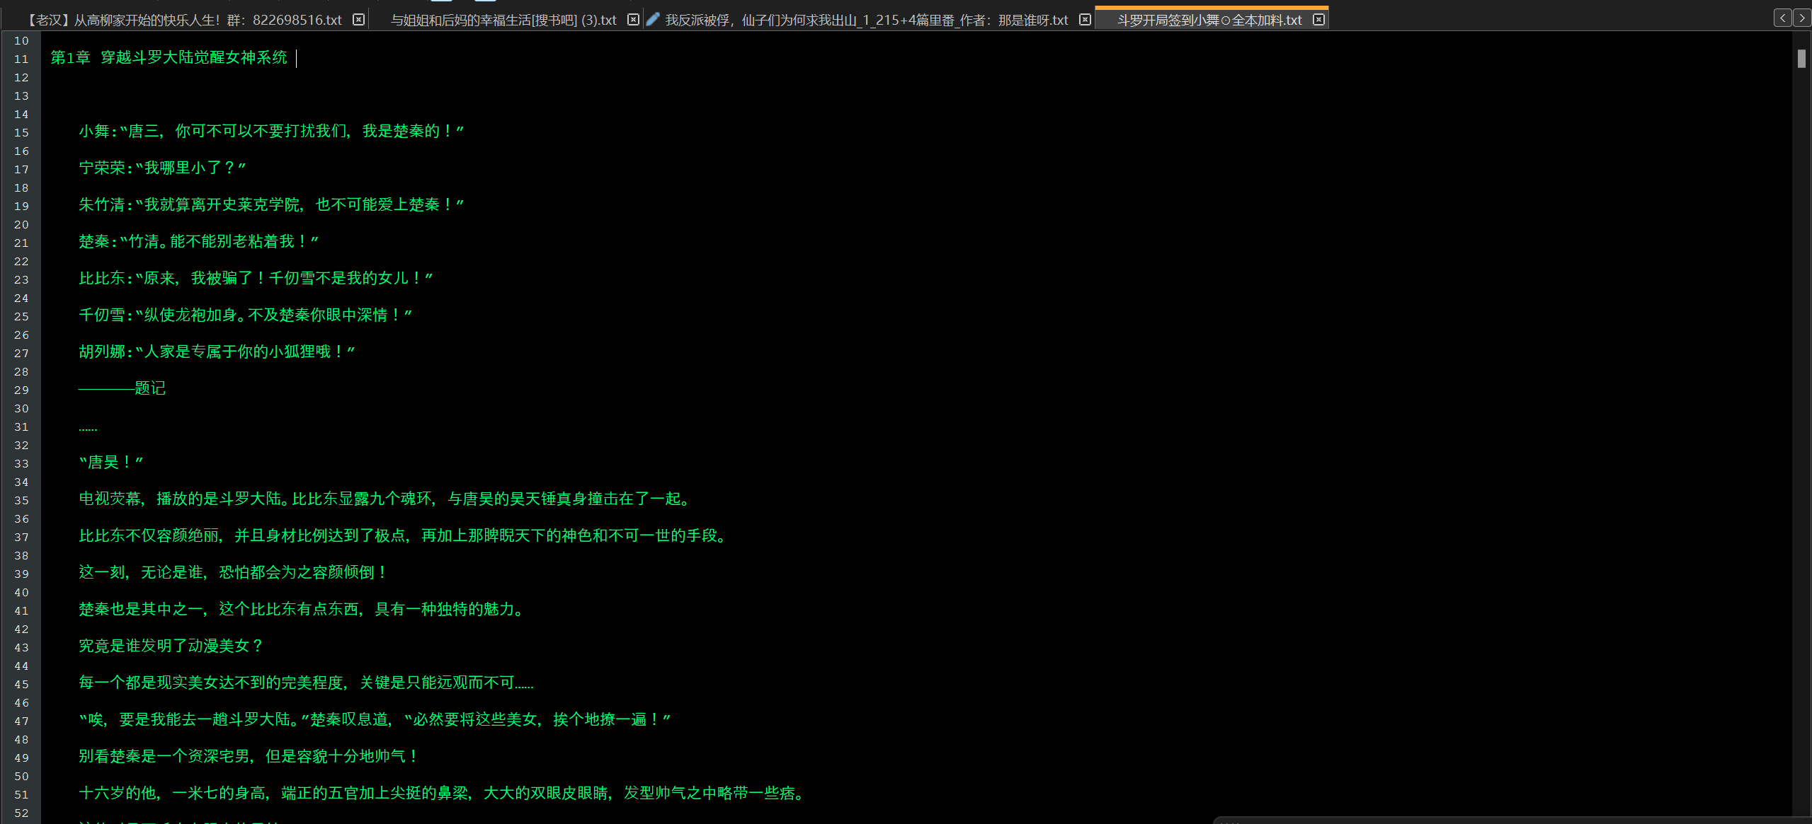The image size is (1812, 824).
Task: Close the 与姐姐和后妈的幸福生活 tab
Action: [633, 20]
